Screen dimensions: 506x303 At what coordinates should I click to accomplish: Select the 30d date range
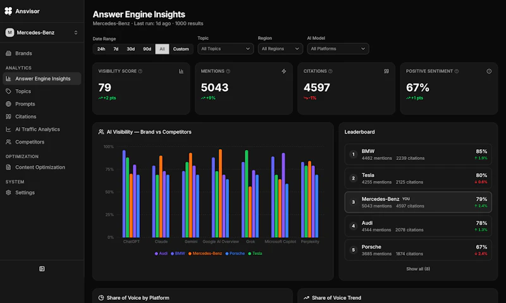tap(131, 49)
